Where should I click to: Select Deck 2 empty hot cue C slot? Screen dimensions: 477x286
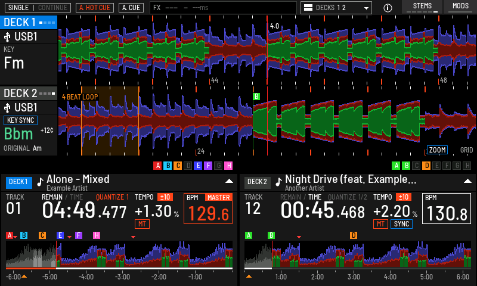pyautogui.click(x=416, y=166)
